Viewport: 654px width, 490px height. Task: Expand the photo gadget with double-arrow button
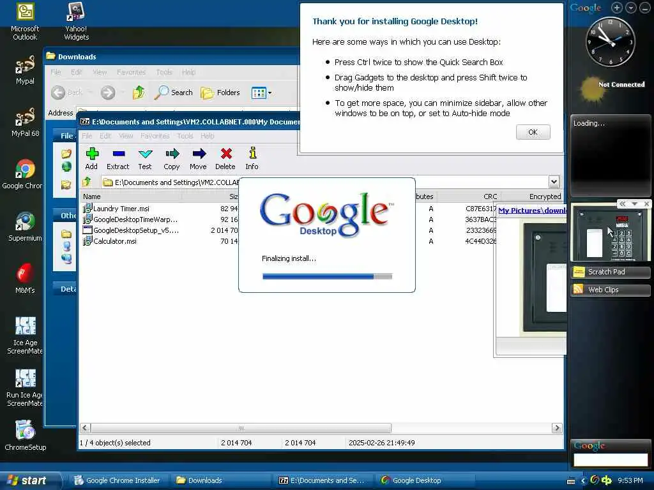coord(622,204)
